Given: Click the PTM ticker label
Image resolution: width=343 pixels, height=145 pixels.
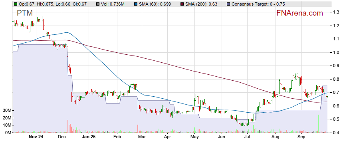Looking at the screenshot, I should tap(25, 13).
